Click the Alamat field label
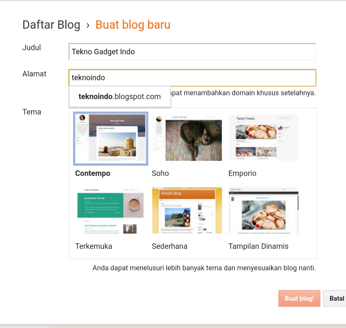Screen dimensions: 346x328 pos(34,74)
